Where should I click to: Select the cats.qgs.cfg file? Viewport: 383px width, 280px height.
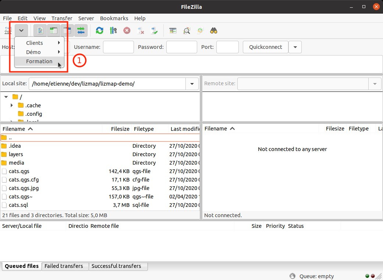(x=100, y=180)
